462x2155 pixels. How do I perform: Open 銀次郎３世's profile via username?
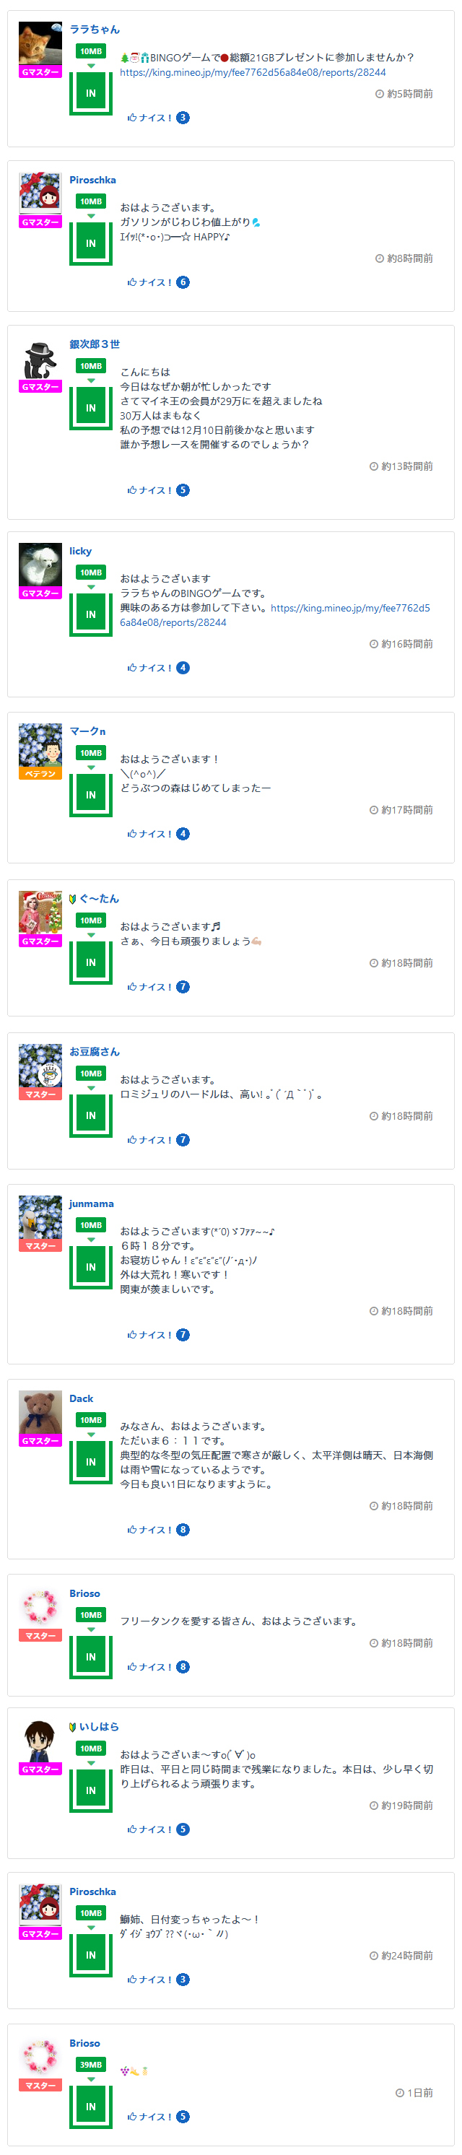point(95,344)
